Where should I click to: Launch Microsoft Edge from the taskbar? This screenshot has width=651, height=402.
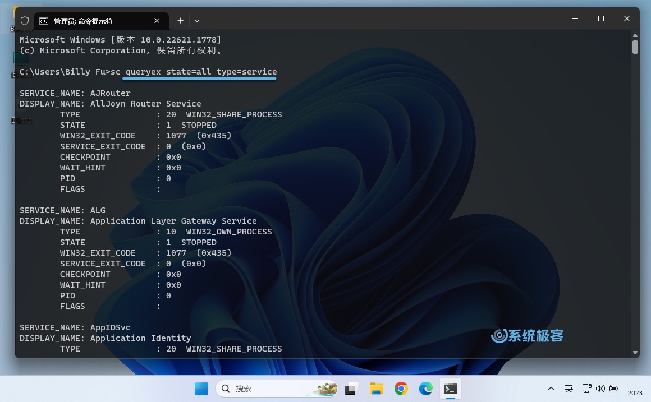coord(425,389)
